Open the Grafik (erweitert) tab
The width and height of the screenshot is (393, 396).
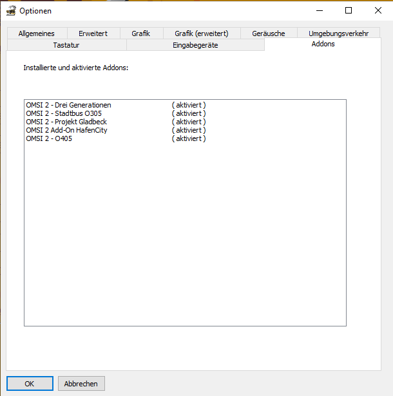click(x=202, y=33)
